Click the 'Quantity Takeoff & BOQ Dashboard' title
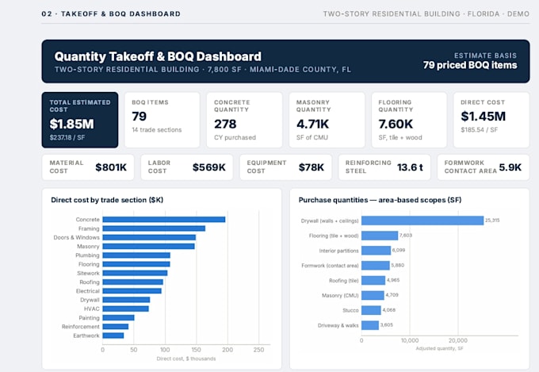Image resolution: width=539 pixels, height=372 pixels. pyautogui.click(x=158, y=56)
